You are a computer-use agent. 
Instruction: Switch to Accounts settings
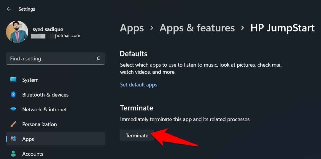click(33, 154)
